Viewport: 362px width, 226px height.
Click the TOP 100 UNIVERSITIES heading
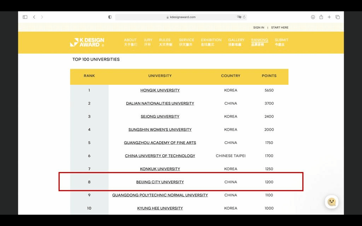96,59
